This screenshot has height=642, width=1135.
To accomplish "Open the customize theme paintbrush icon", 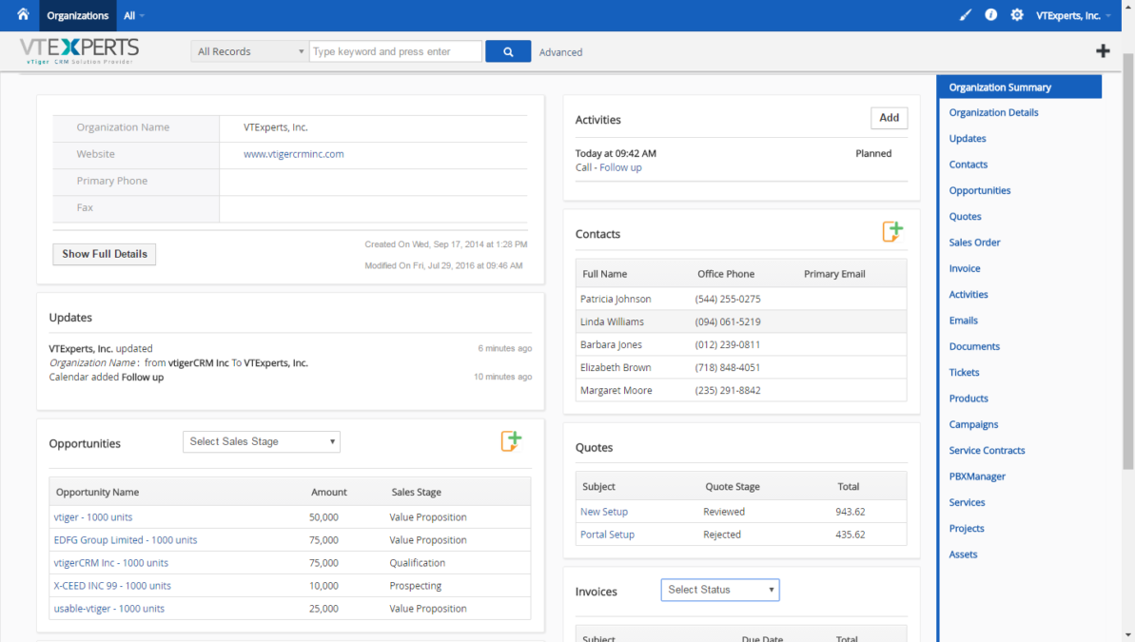I will [964, 14].
